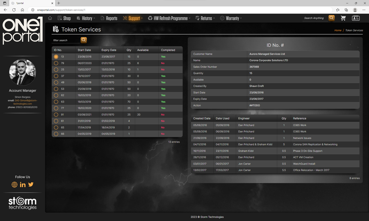Screen dimensions: 369x221
Task: Click the browser refresh button
Action: (x=14, y=10)
